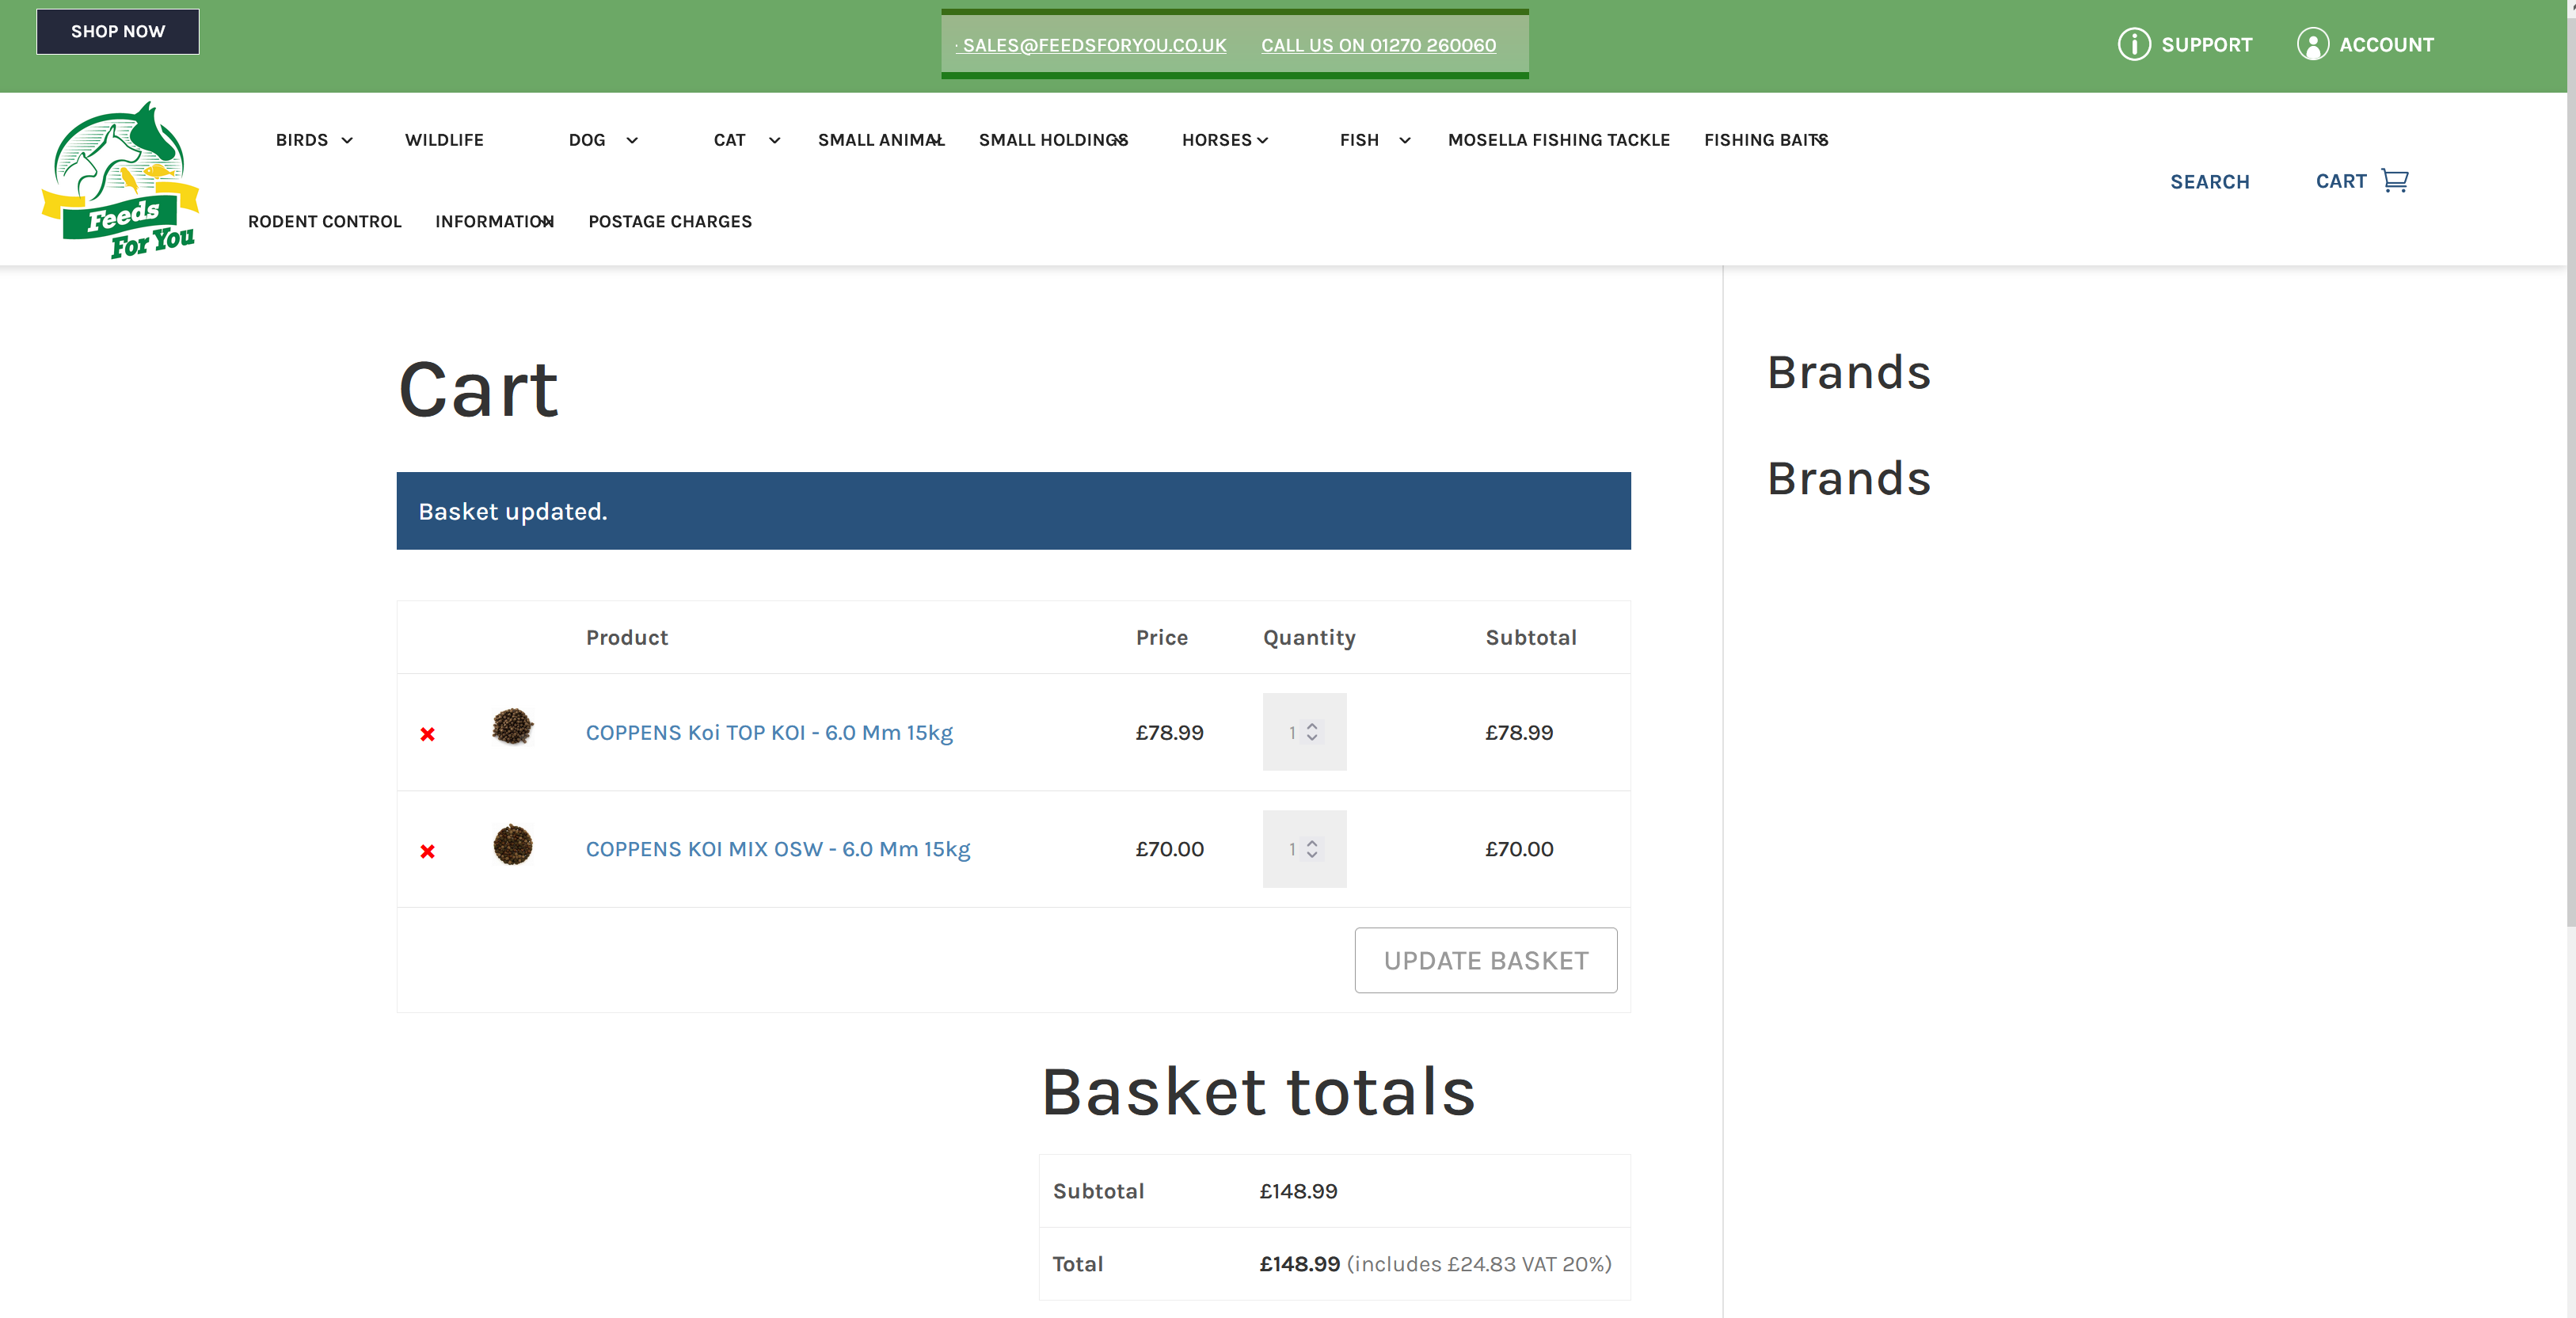
Task: Expand the Small Holdings menu arrow
Action: [x=1121, y=141]
